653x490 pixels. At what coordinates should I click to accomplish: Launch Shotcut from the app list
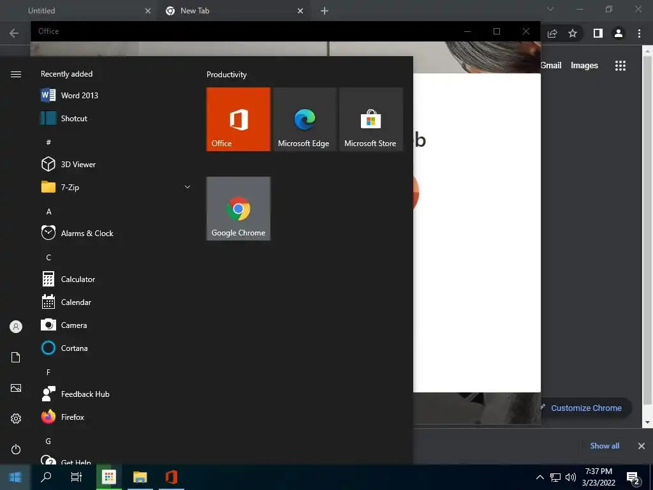(115, 118)
